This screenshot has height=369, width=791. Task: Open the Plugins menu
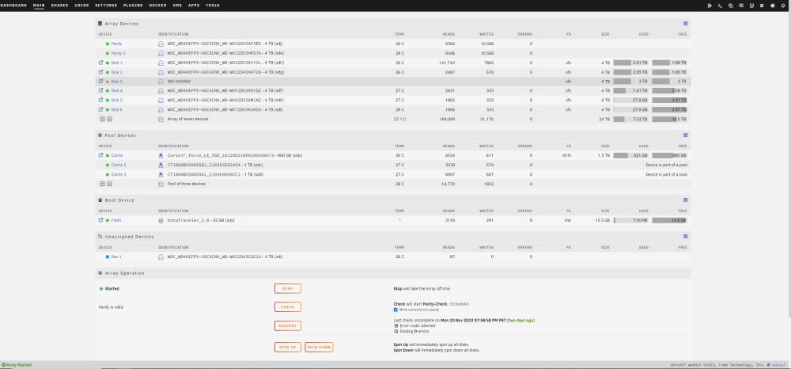pos(133,6)
